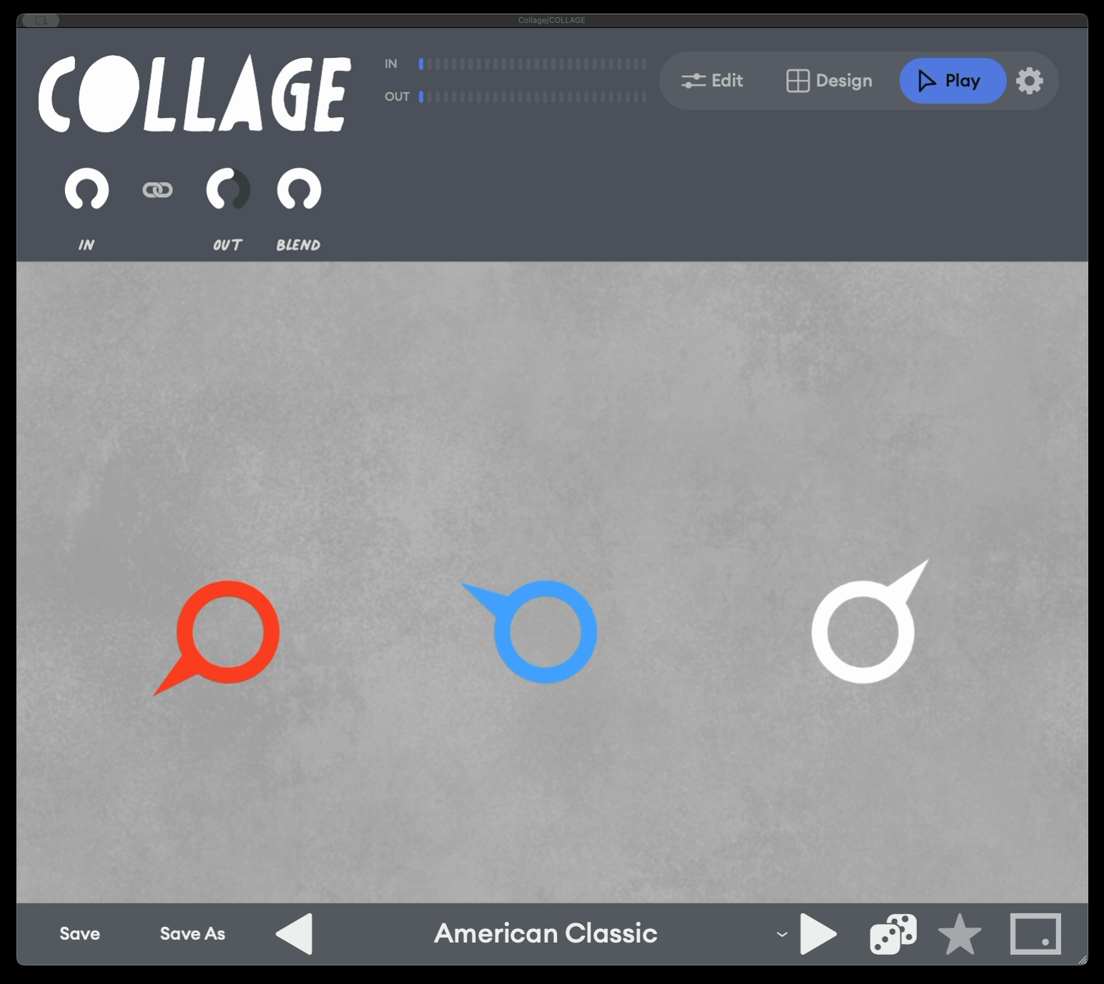
Task: Select the Play mode tab
Action: tap(953, 81)
